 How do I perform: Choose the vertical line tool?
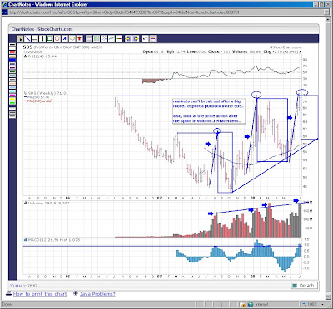(42, 38)
